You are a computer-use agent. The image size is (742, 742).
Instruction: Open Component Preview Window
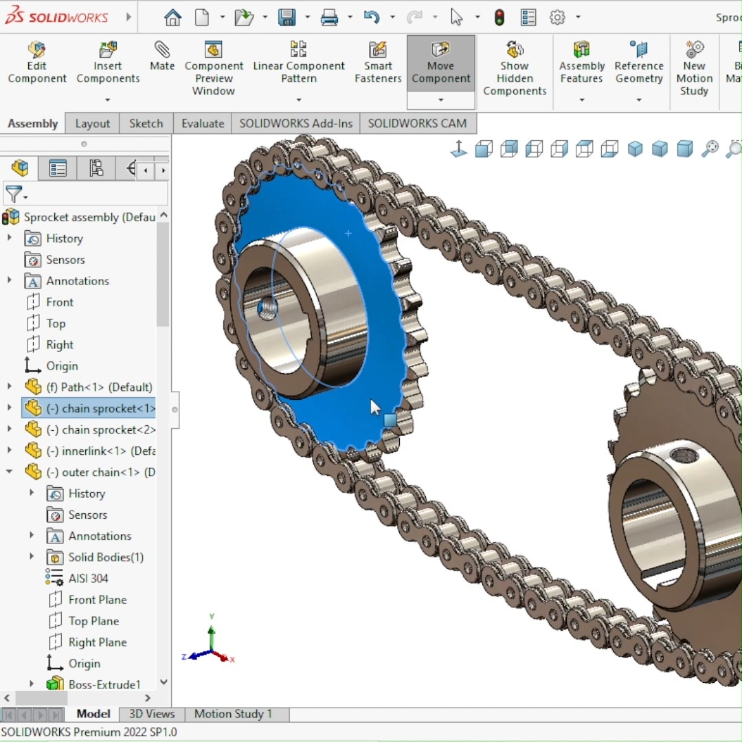(x=214, y=68)
